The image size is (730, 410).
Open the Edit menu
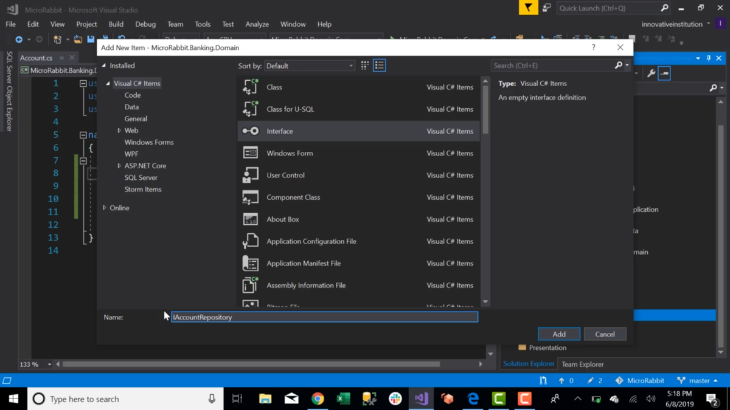[33, 24]
